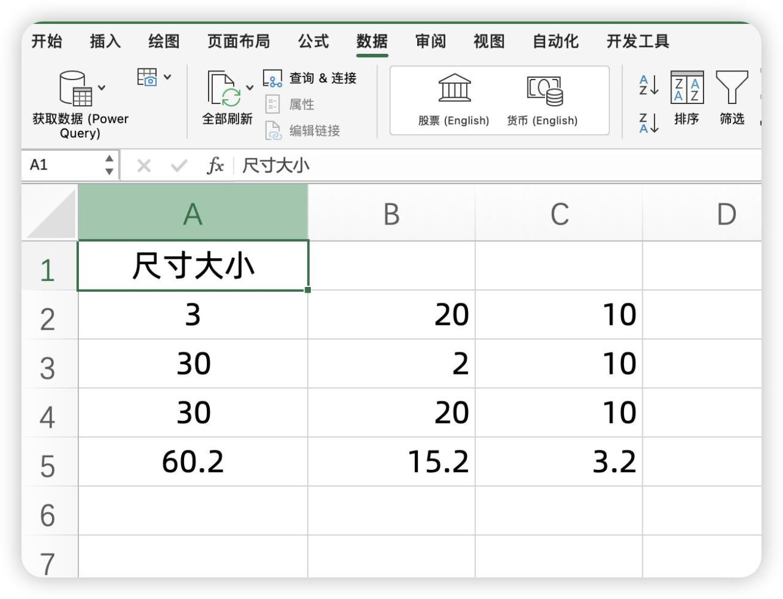This screenshot has width=783, height=599.
Task: Toggle the 筛选 filter funnel
Action: click(x=732, y=98)
